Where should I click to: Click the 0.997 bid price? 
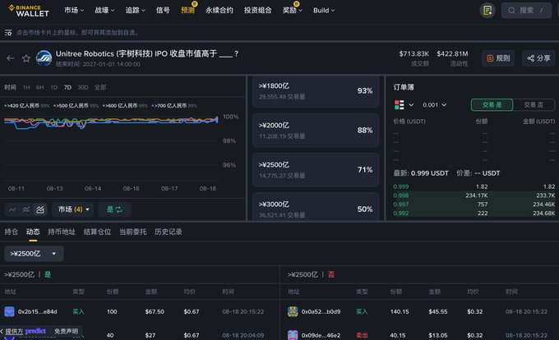[400, 204]
